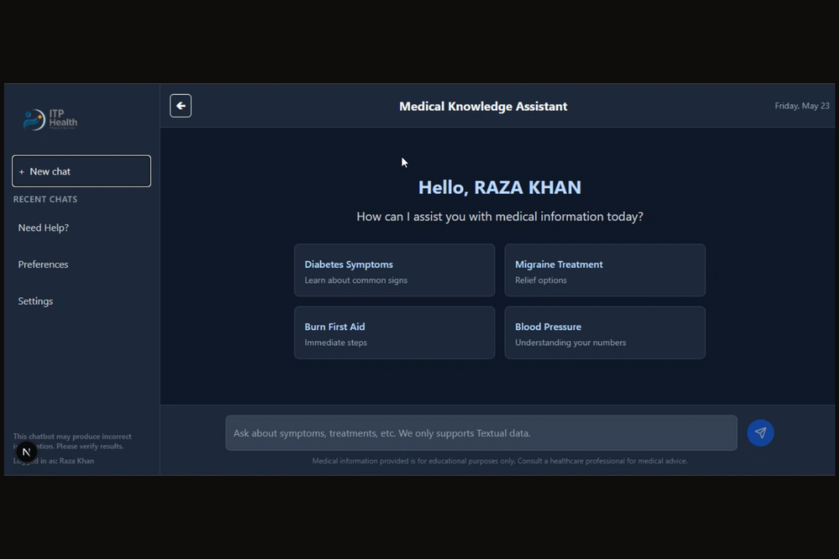This screenshot has height=559, width=839.
Task: Click the Medical Knowledge Assistant title
Action: tap(483, 106)
